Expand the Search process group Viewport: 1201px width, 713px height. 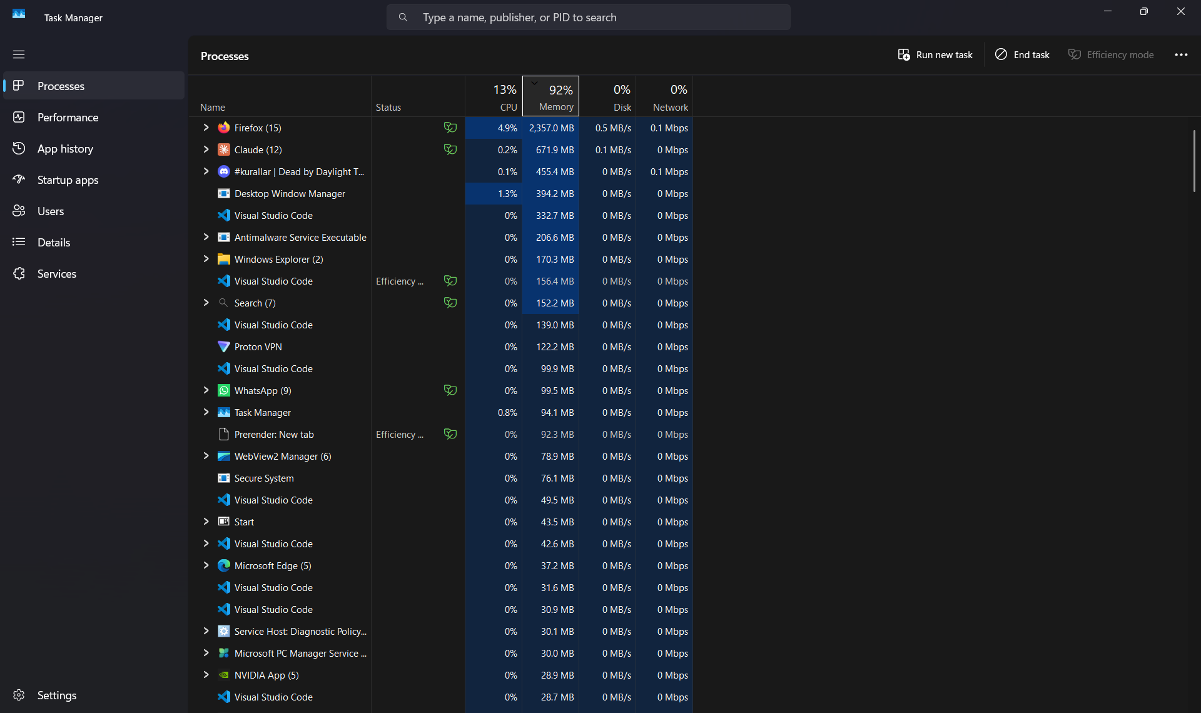pos(206,303)
